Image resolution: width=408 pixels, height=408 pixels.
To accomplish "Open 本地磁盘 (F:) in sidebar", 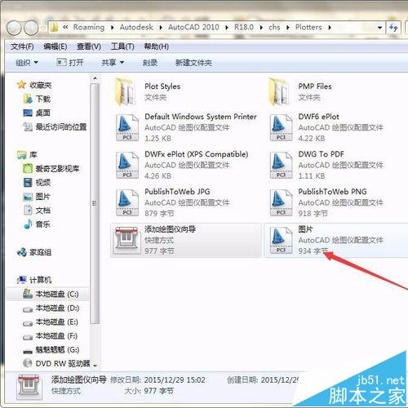I will point(51,336).
